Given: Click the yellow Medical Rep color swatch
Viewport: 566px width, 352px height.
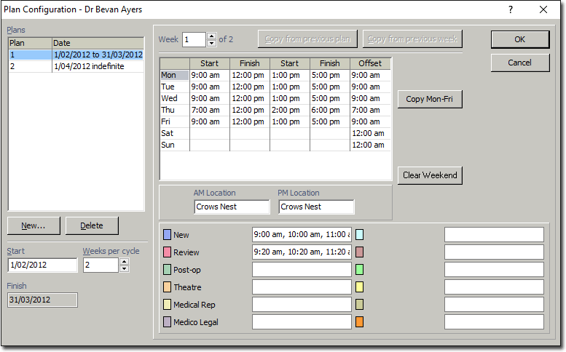Looking at the screenshot, I should click(167, 305).
